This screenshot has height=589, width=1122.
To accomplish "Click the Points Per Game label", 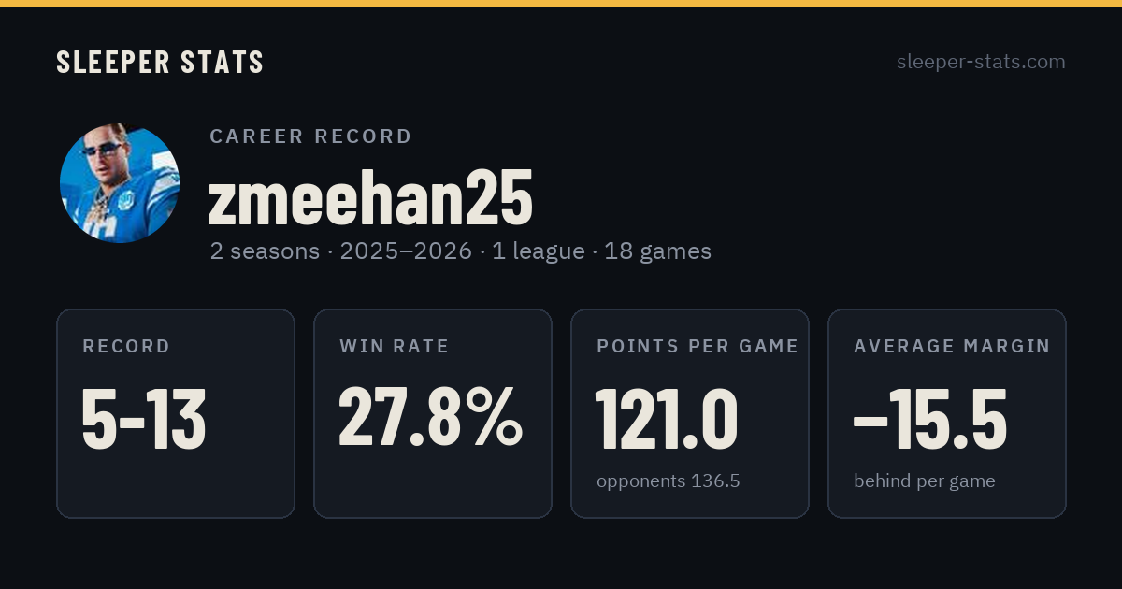I will coord(698,346).
